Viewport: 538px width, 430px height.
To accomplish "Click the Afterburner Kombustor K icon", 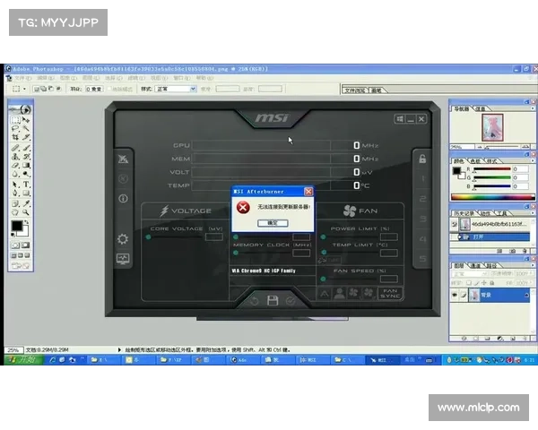I will tap(123, 178).
